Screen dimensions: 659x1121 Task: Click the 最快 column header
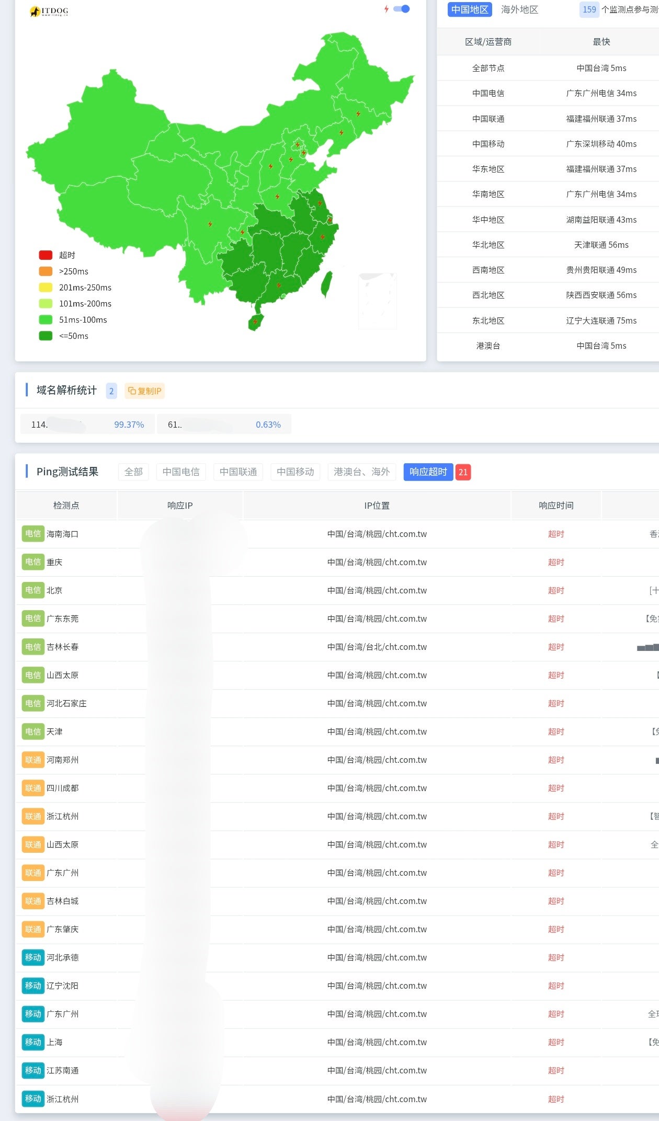click(x=601, y=42)
